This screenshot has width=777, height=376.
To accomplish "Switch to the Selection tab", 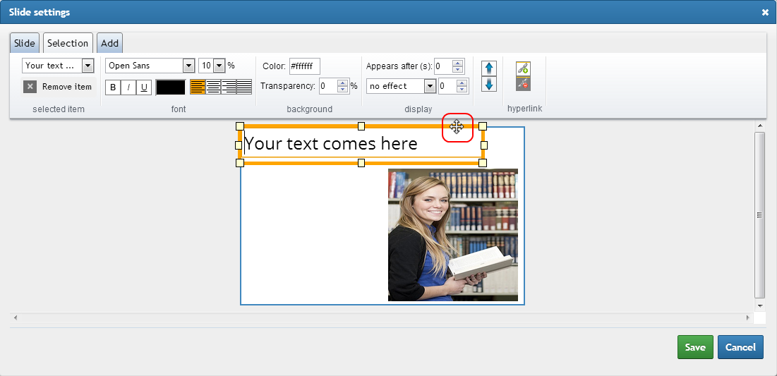I will [68, 43].
